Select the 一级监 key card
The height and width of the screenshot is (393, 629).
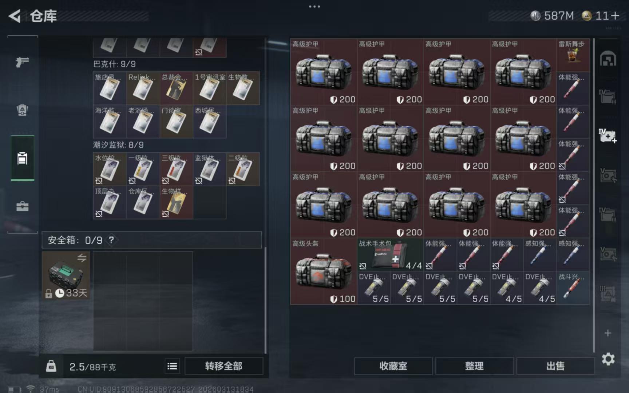click(x=143, y=169)
